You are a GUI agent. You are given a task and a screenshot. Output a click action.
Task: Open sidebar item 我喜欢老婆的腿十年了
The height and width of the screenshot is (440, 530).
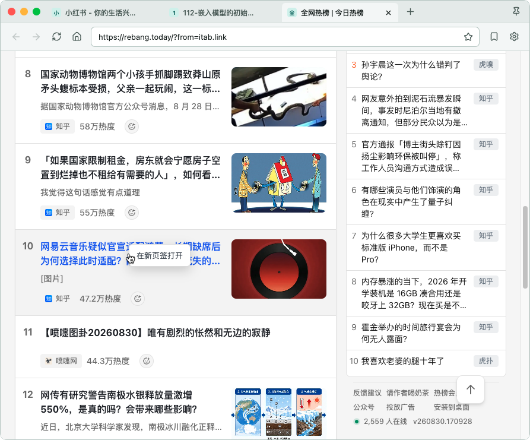[x=402, y=361]
